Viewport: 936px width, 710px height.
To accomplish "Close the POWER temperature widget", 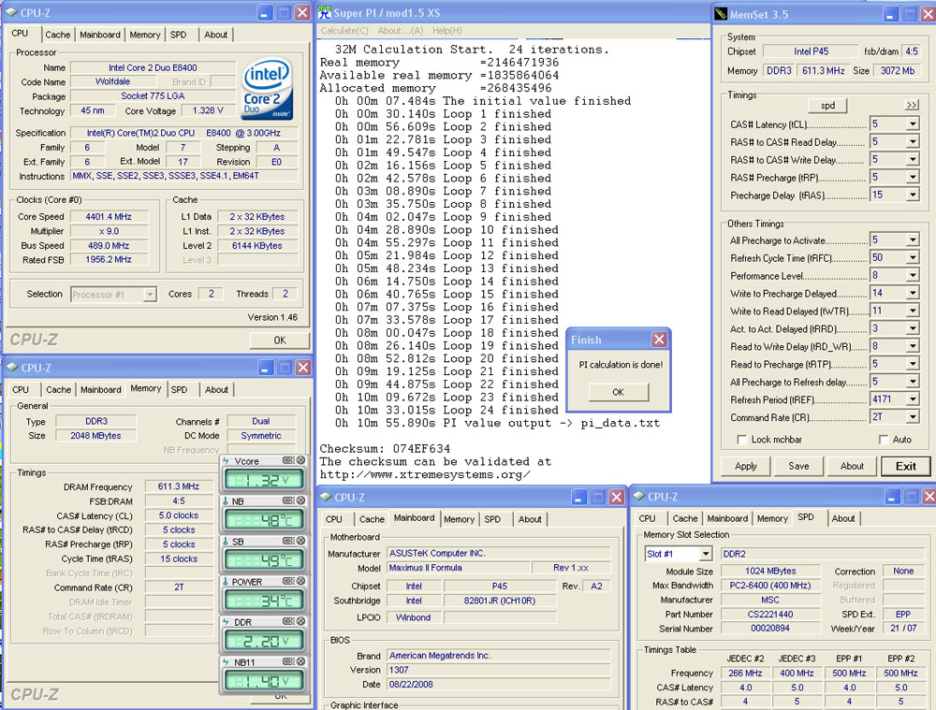I will tap(300, 581).
